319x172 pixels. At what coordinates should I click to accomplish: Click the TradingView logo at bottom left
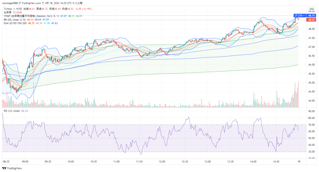[12, 168]
